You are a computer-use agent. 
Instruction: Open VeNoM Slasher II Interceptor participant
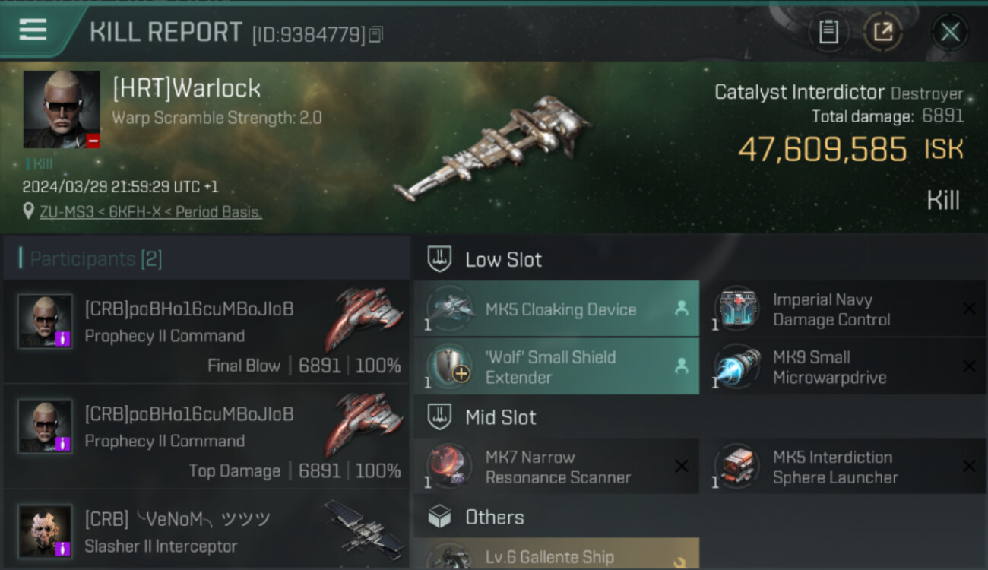tap(206, 530)
